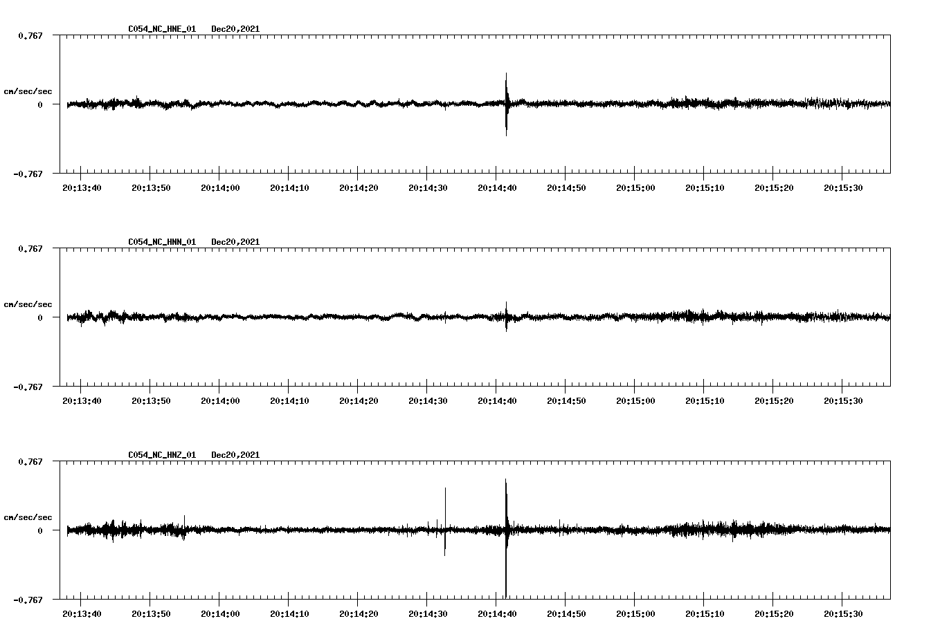Screen dimensions: 940x639
Task: Click the smaller HNZ spike near 20:14:32
Action: click(x=445, y=522)
